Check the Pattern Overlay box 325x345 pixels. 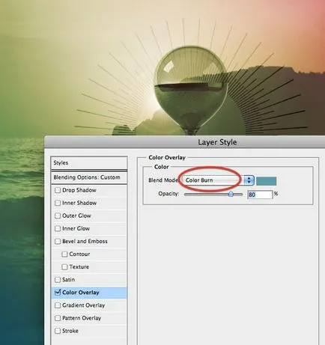click(x=58, y=318)
